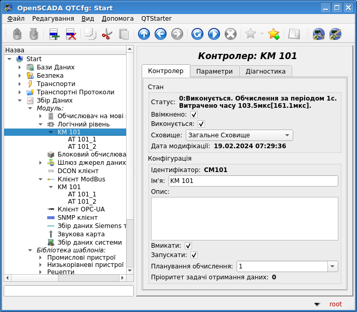The height and width of the screenshot is (312, 357).
Task: Click the tree panel vertical scrollbar
Action: pos(130,155)
